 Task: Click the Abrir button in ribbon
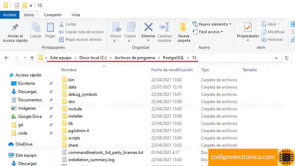pyautogui.click(x=270, y=24)
